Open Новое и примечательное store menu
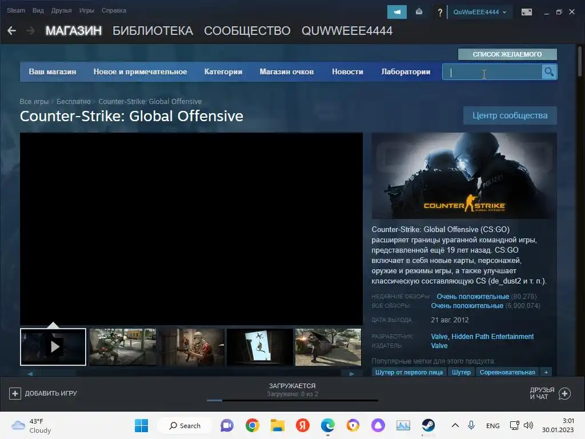585x439 pixels. [140, 71]
